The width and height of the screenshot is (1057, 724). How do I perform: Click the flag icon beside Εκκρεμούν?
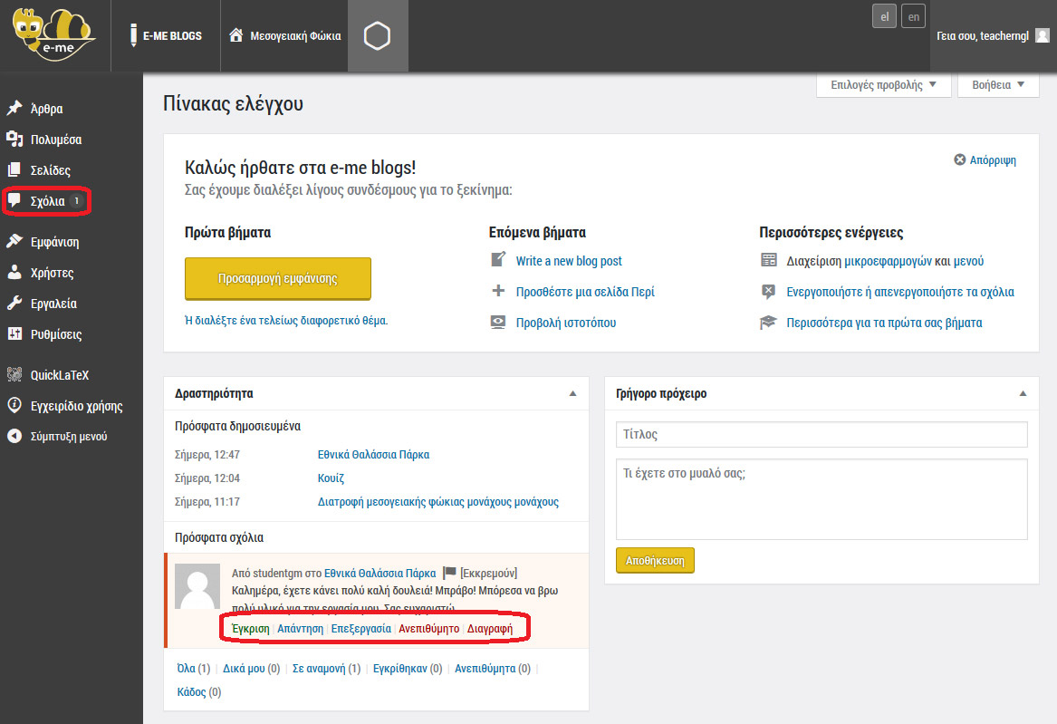(449, 573)
